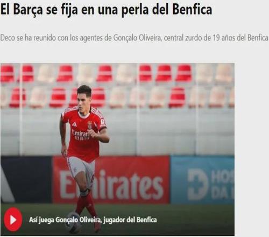Click the grass pitch beside the caption
Viewport: 269px width, 237px height.
(x=195, y=219)
